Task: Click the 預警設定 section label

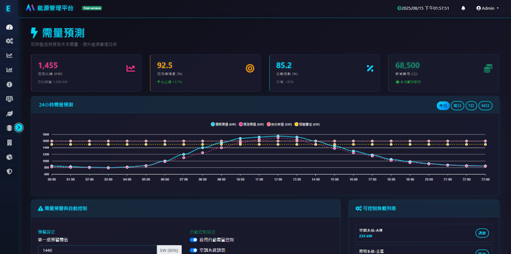Action: click(47, 232)
